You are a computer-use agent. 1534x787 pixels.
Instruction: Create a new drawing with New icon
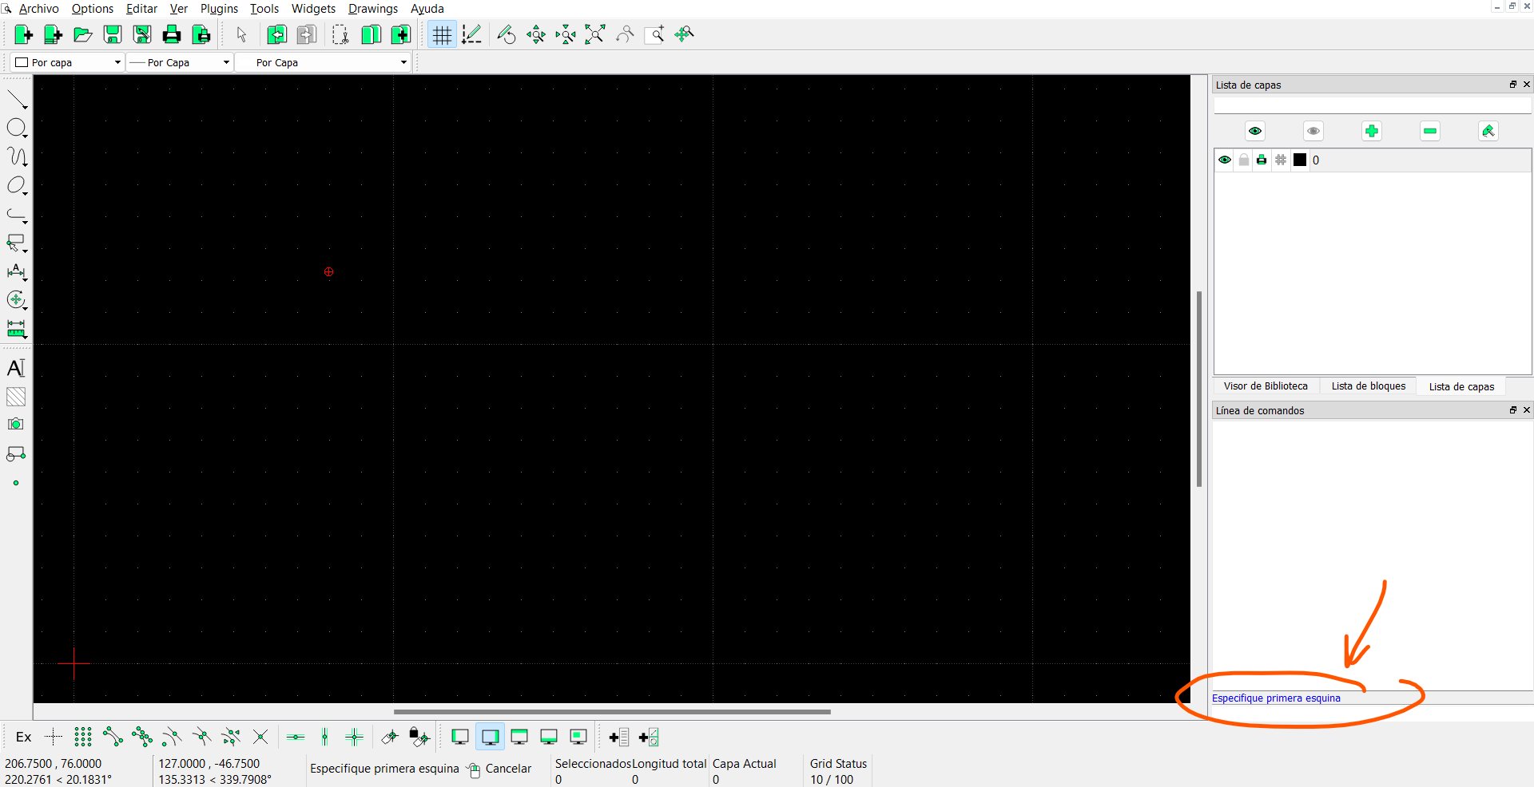pos(24,34)
